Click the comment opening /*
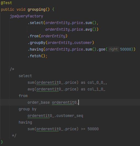This screenshot has width=140, height=146. [12, 69]
